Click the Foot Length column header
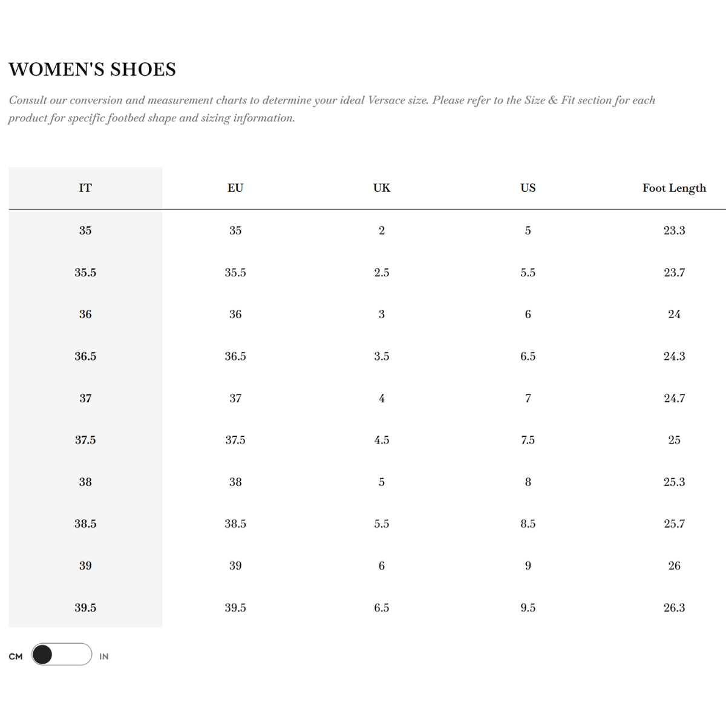The image size is (726, 726). (x=674, y=188)
